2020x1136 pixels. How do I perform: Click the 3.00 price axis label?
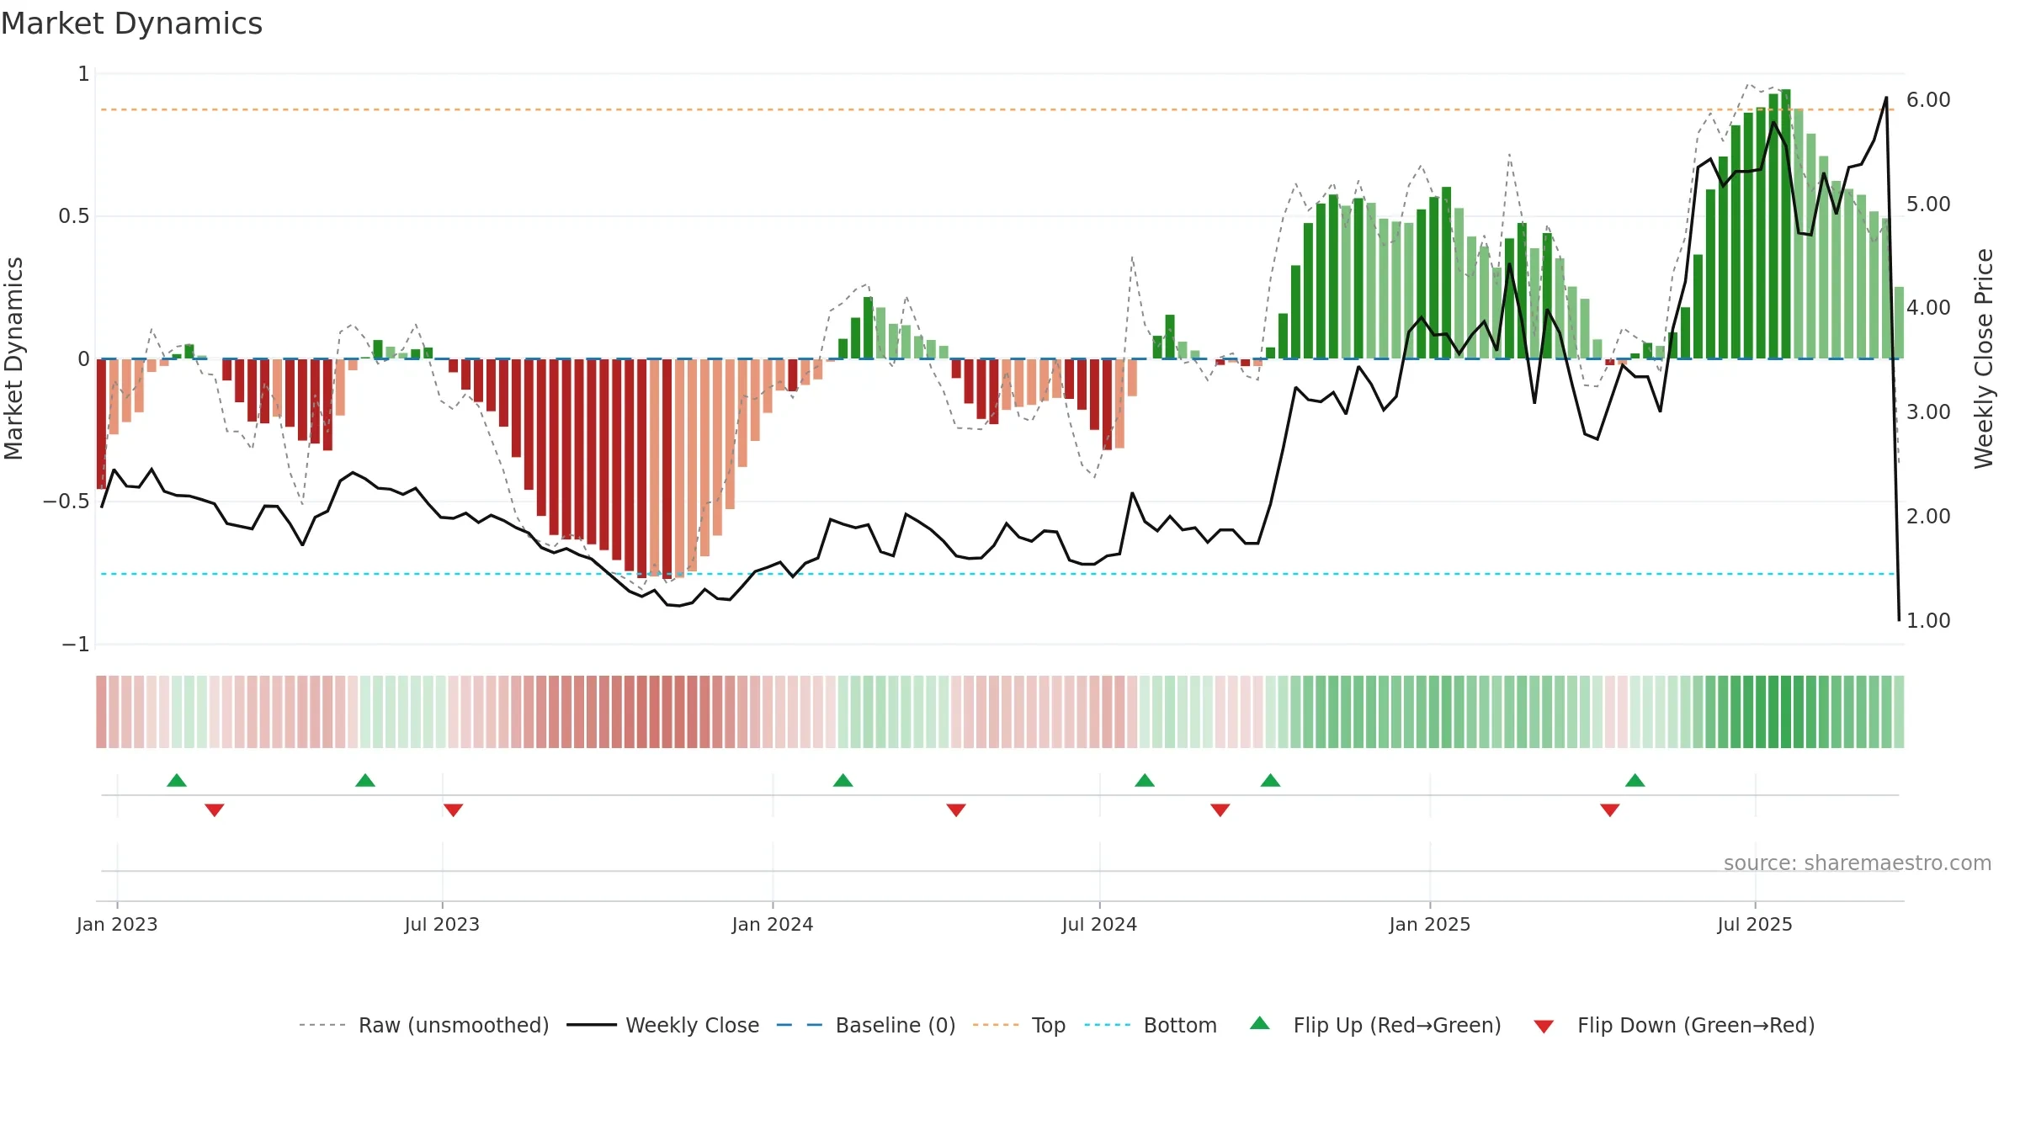pyautogui.click(x=1928, y=411)
